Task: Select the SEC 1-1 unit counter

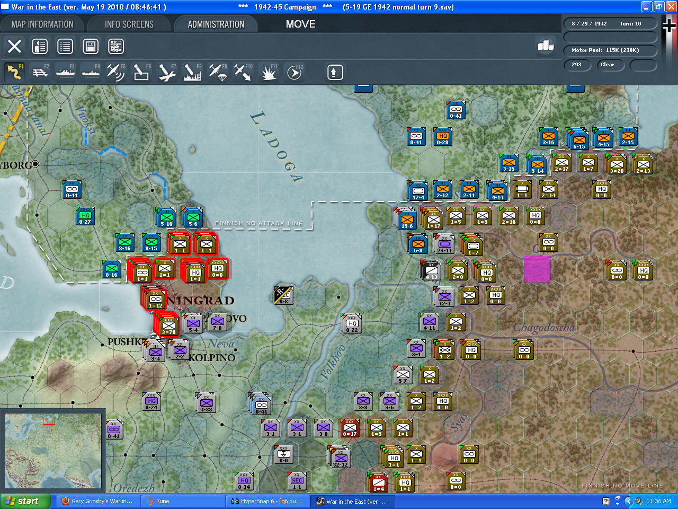Action: [x=297, y=481]
